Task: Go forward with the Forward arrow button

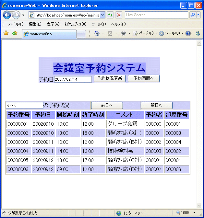Action: 16,15
